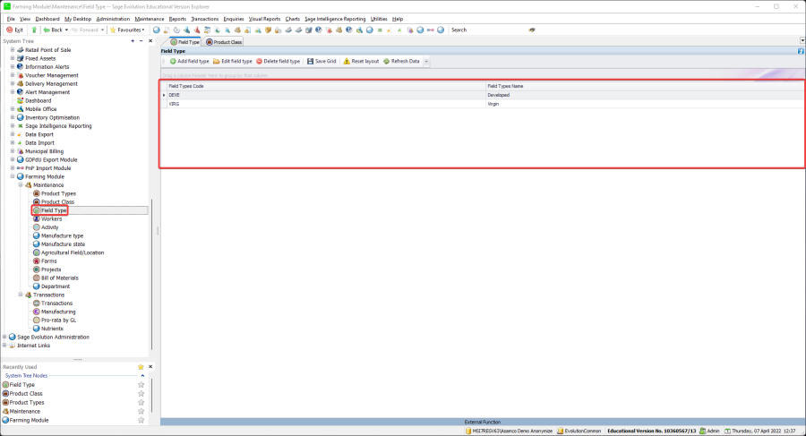Select the Farms tree item
The image size is (806, 436).
48,261
